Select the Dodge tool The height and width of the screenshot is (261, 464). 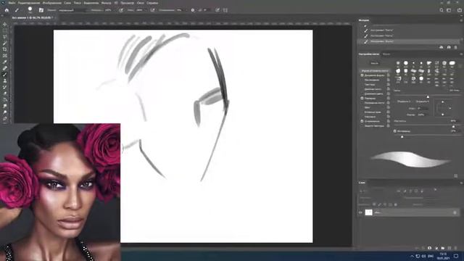point(5,112)
